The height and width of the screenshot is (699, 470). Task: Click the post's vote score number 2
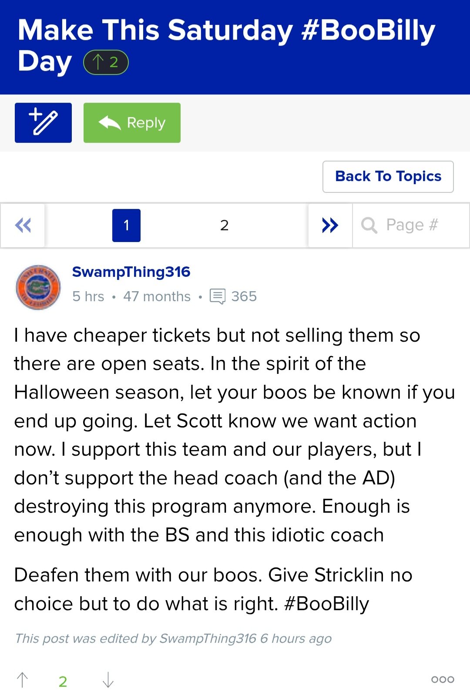pyautogui.click(x=63, y=682)
